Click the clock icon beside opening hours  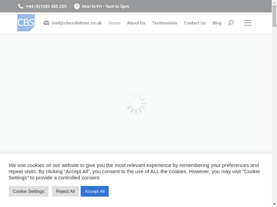pyautogui.click(x=77, y=6)
